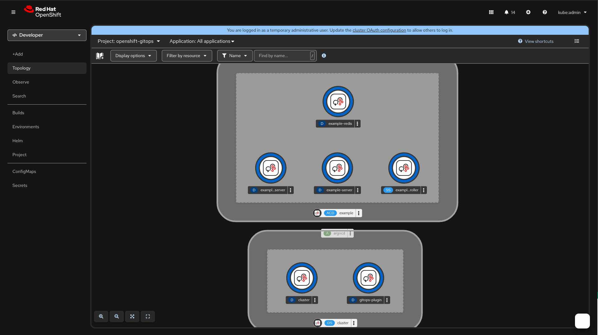Go to +Add in the sidebar
Screen dimensions: 598x335
[47, 54]
